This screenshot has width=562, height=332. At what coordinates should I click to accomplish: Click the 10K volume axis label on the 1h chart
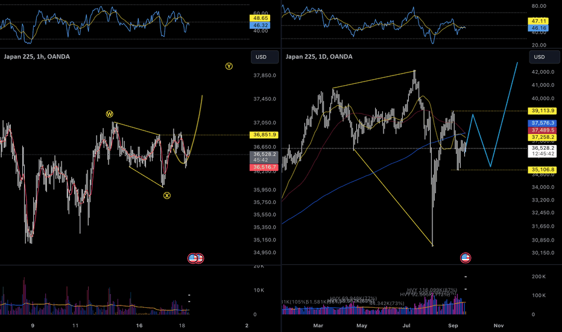[x=259, y=290]
